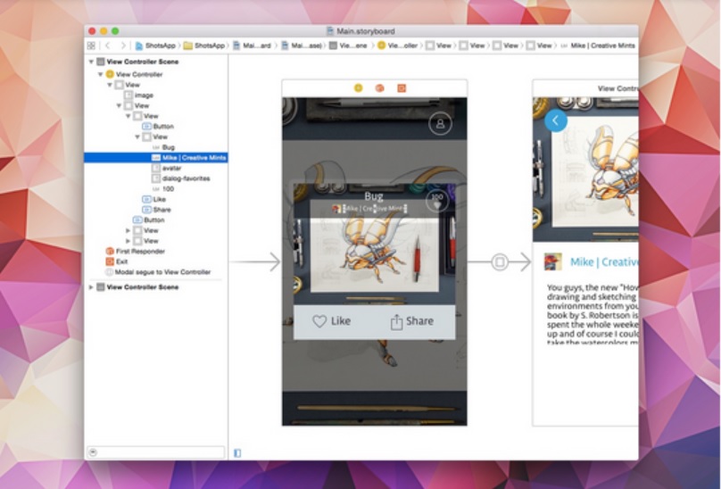Click the Vie...oller breadcrumb
The image size is (721, 489).
[x=397, y=46]
